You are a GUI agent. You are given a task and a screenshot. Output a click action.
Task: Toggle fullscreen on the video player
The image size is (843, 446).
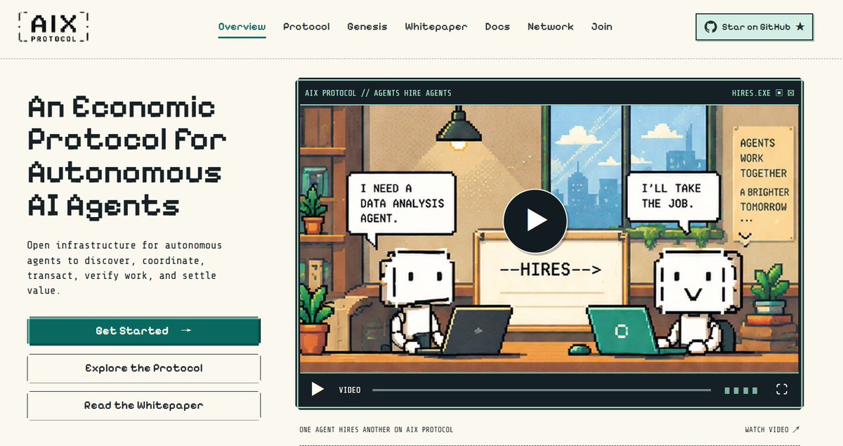pyautogui.click(x=781, y=390)
